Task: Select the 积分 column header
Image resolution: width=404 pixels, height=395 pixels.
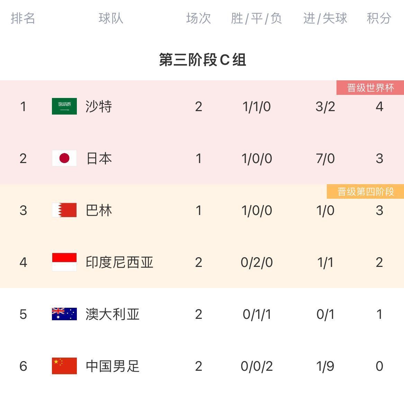Action: [379, 18]
